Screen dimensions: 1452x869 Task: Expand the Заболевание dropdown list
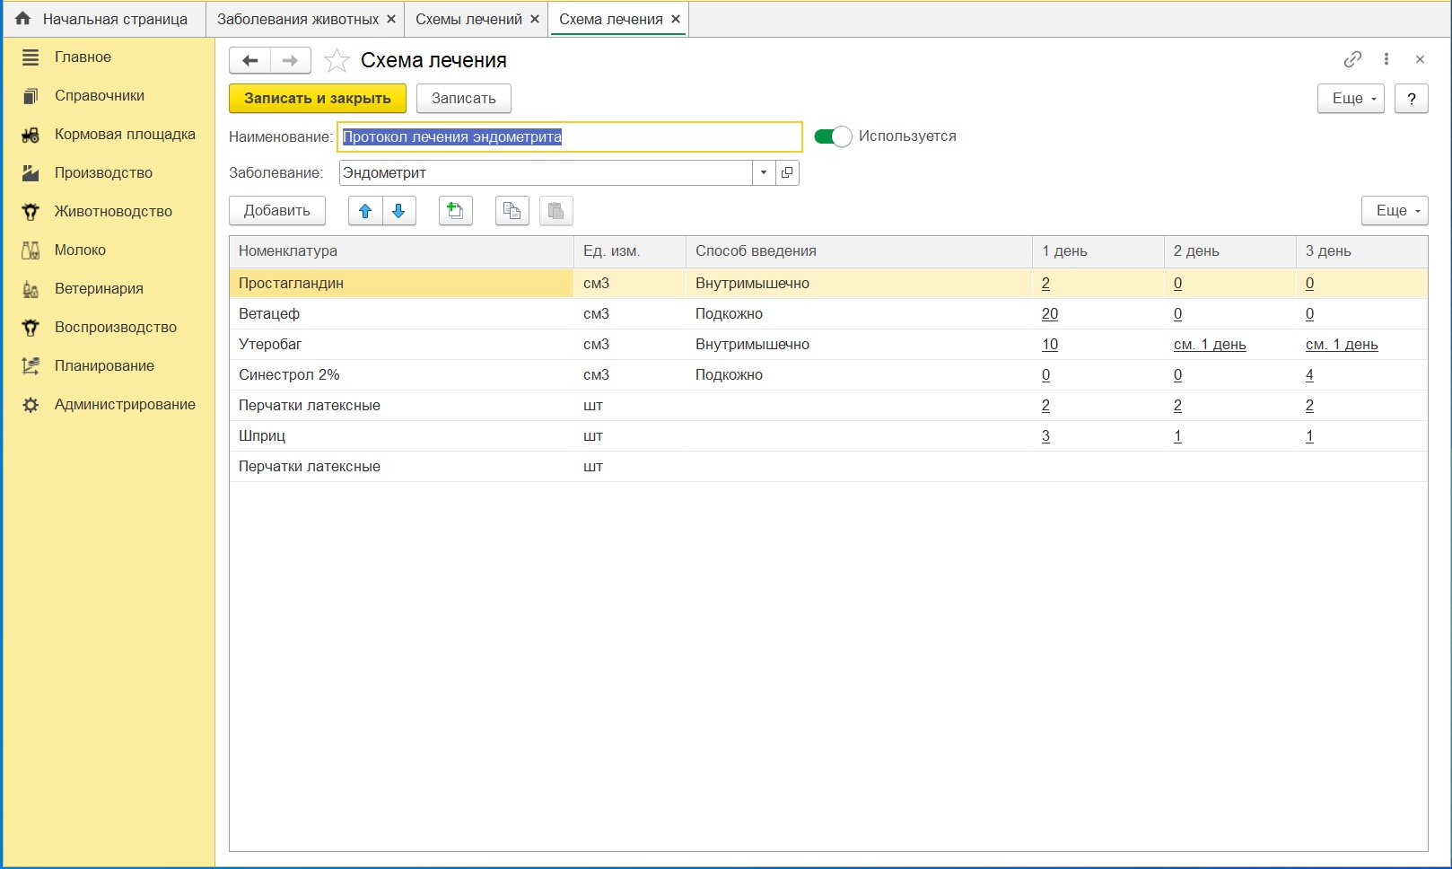tap(763, 172)
